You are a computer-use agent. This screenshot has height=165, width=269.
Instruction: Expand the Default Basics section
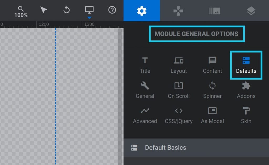click(x=165, y=148)
